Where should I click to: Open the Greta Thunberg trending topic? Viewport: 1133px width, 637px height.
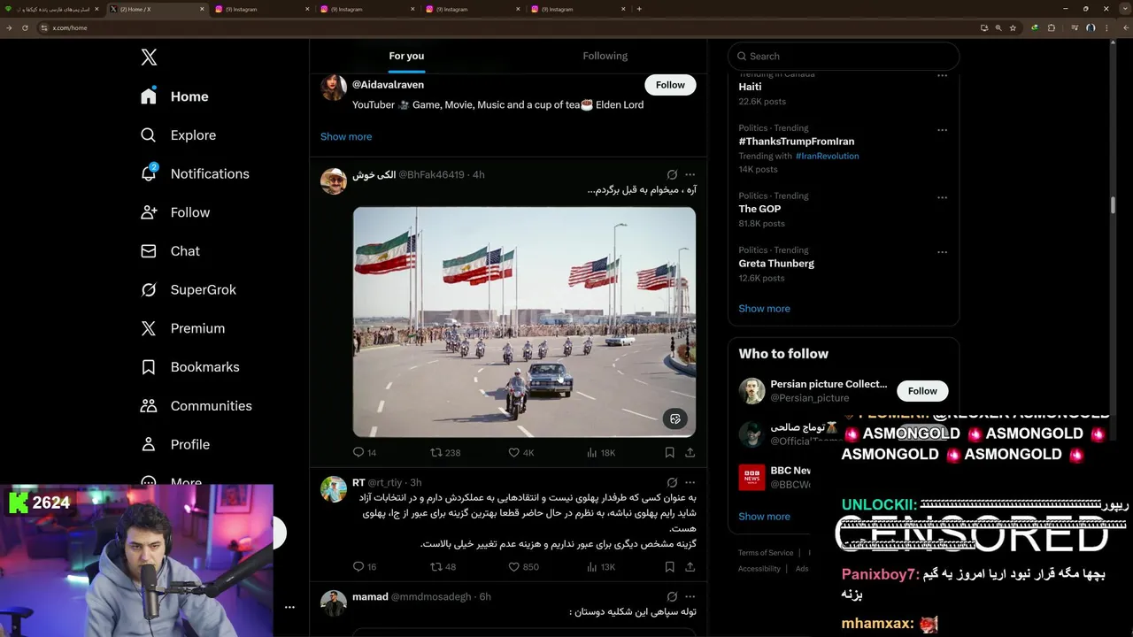pos(776,264)
